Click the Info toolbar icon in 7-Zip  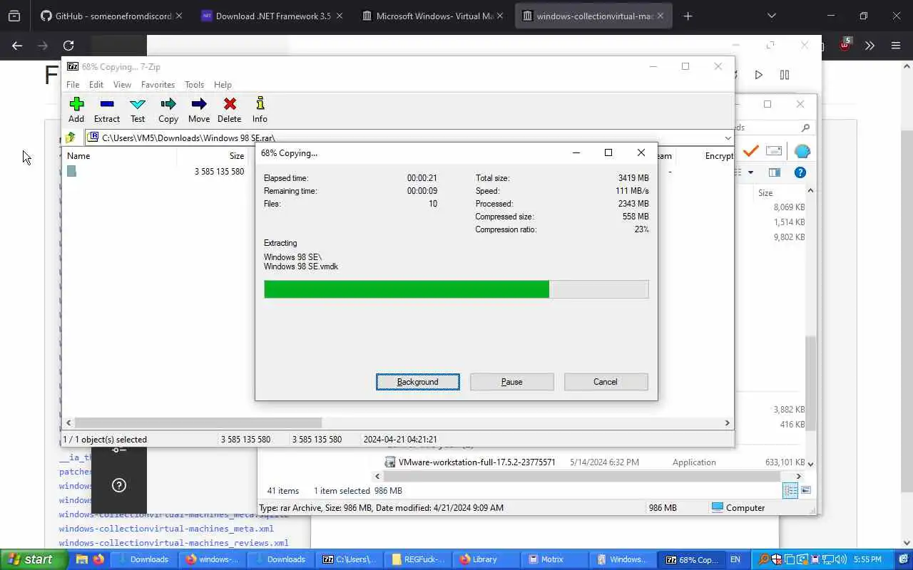pos(260,104)
